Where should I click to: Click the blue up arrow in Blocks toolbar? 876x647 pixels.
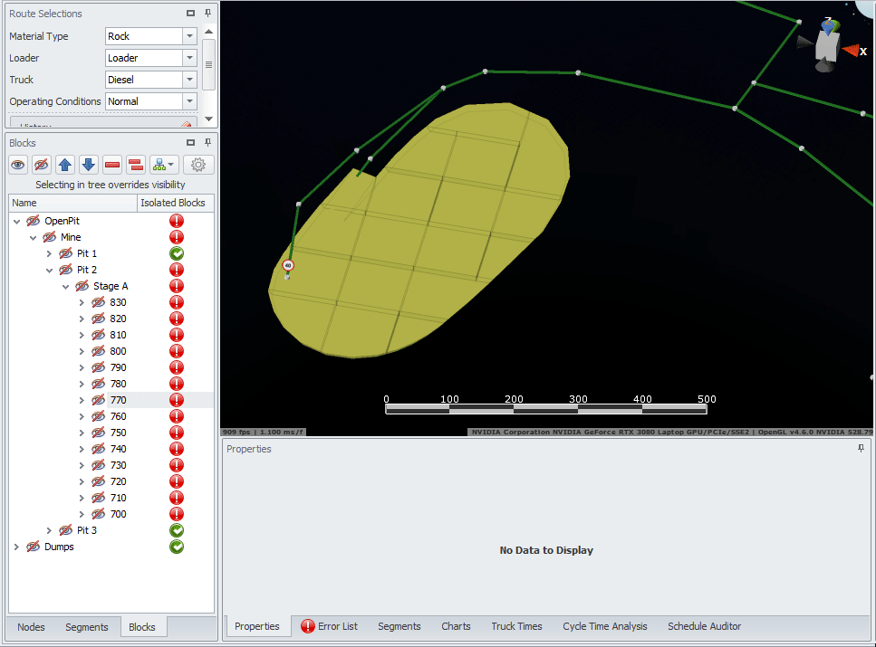[65, 165]
